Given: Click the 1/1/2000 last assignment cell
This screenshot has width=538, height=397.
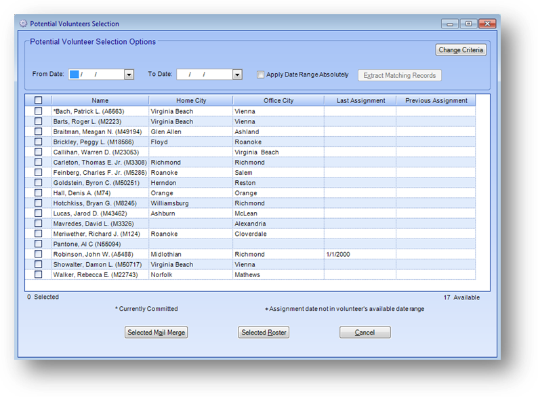Looking at the screenshot, I should coord(360,254).
